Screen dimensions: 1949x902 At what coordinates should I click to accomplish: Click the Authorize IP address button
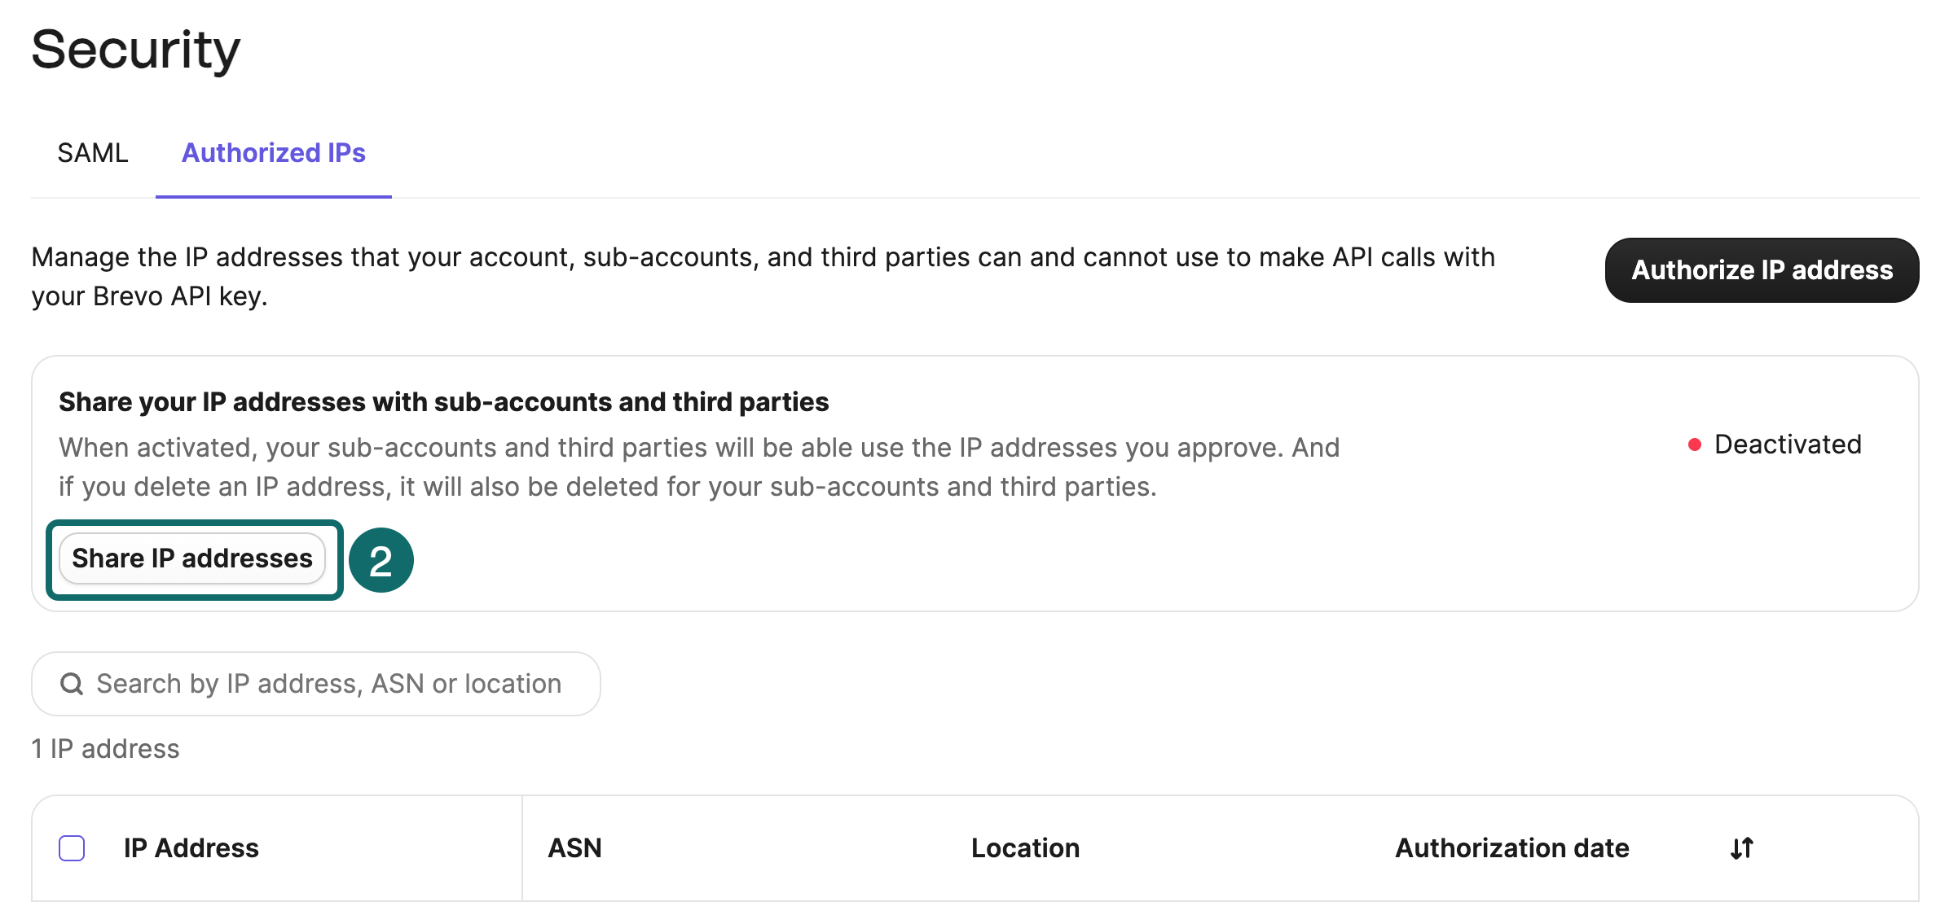click(x=1760, y=269)
